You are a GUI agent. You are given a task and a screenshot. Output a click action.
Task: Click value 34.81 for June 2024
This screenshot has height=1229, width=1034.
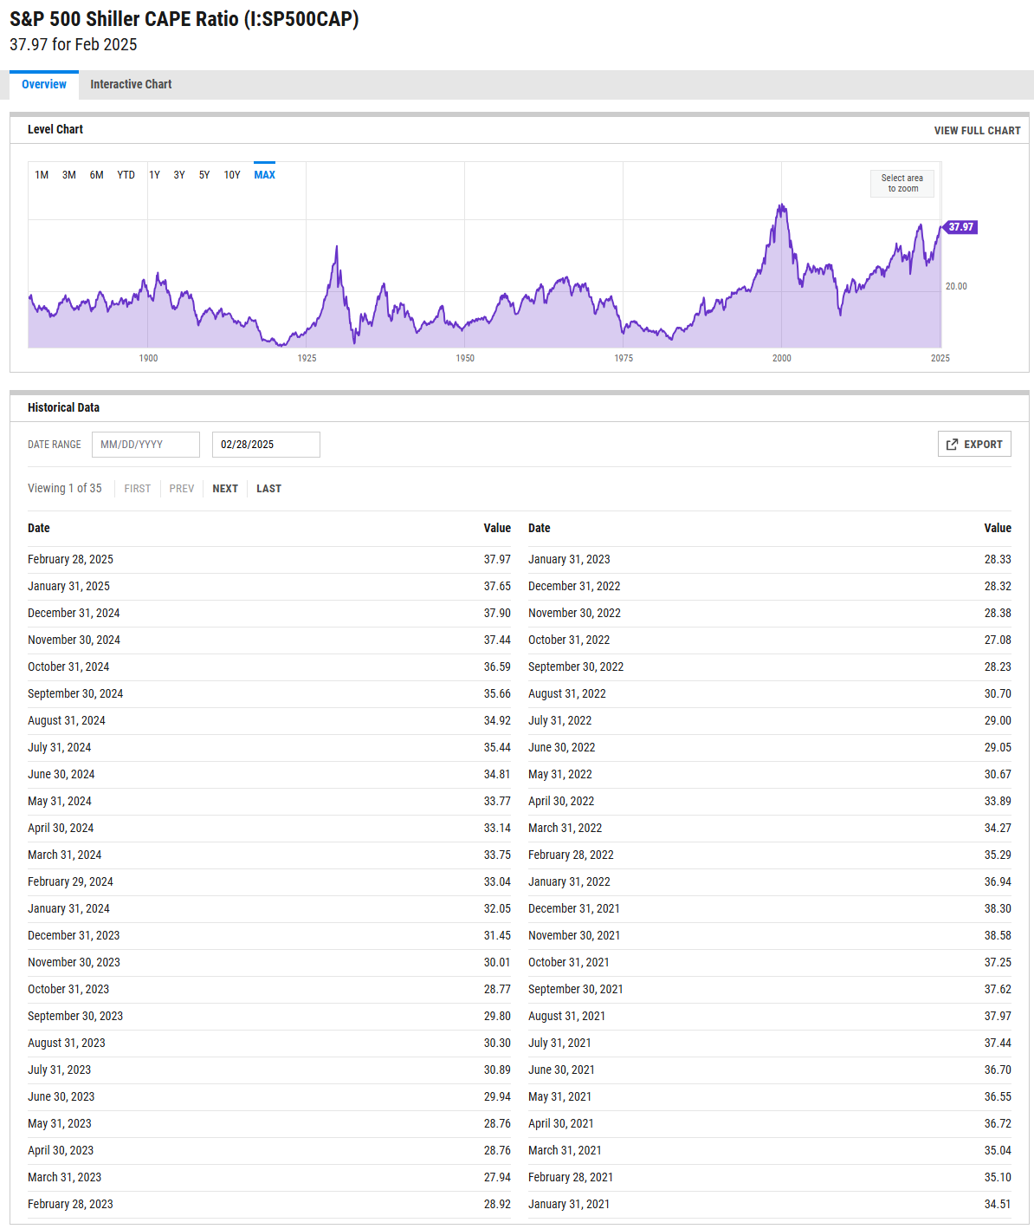497,775
